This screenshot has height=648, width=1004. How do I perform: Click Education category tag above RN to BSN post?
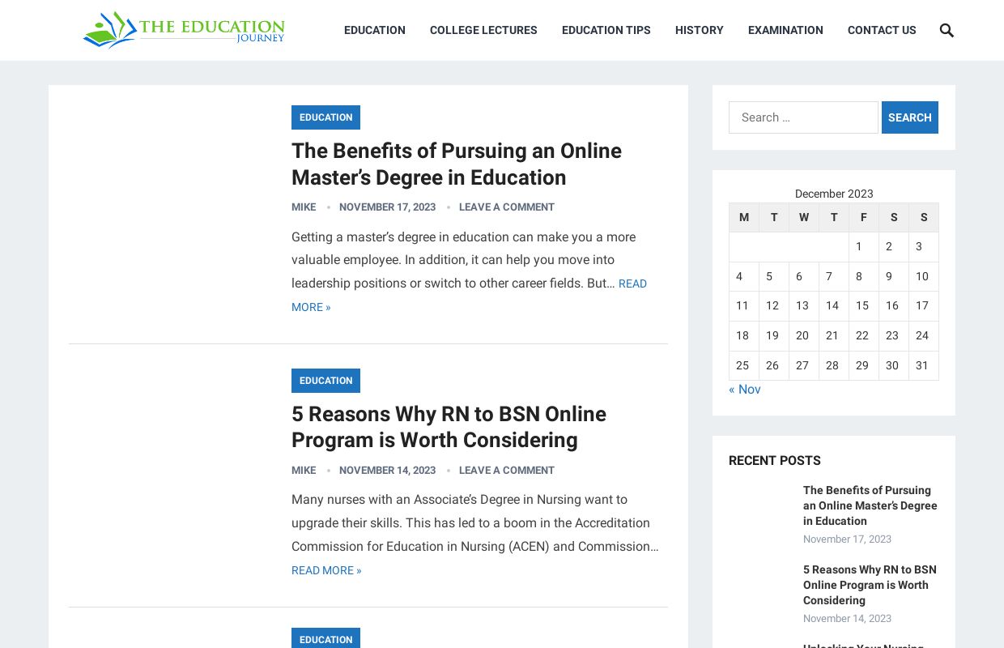(325, 381)
